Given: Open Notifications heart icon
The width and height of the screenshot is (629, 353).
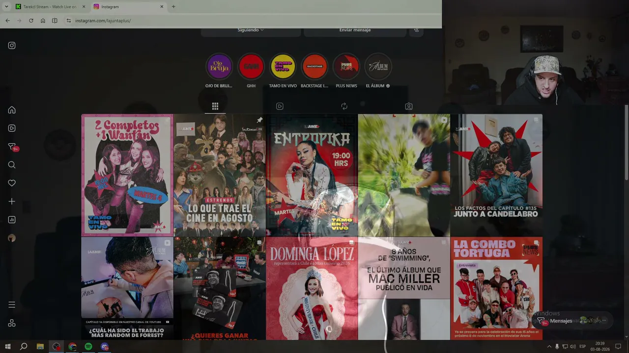Looking at the screenshot, I should [x=12, y=183].
